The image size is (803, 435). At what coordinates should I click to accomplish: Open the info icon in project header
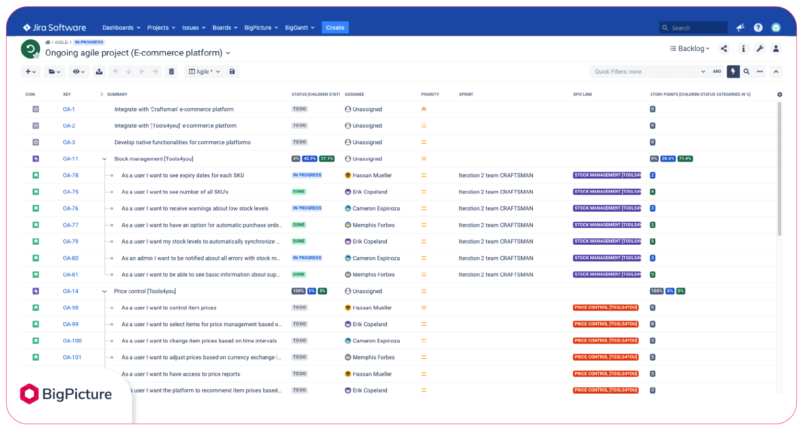[x=743, y=49]
